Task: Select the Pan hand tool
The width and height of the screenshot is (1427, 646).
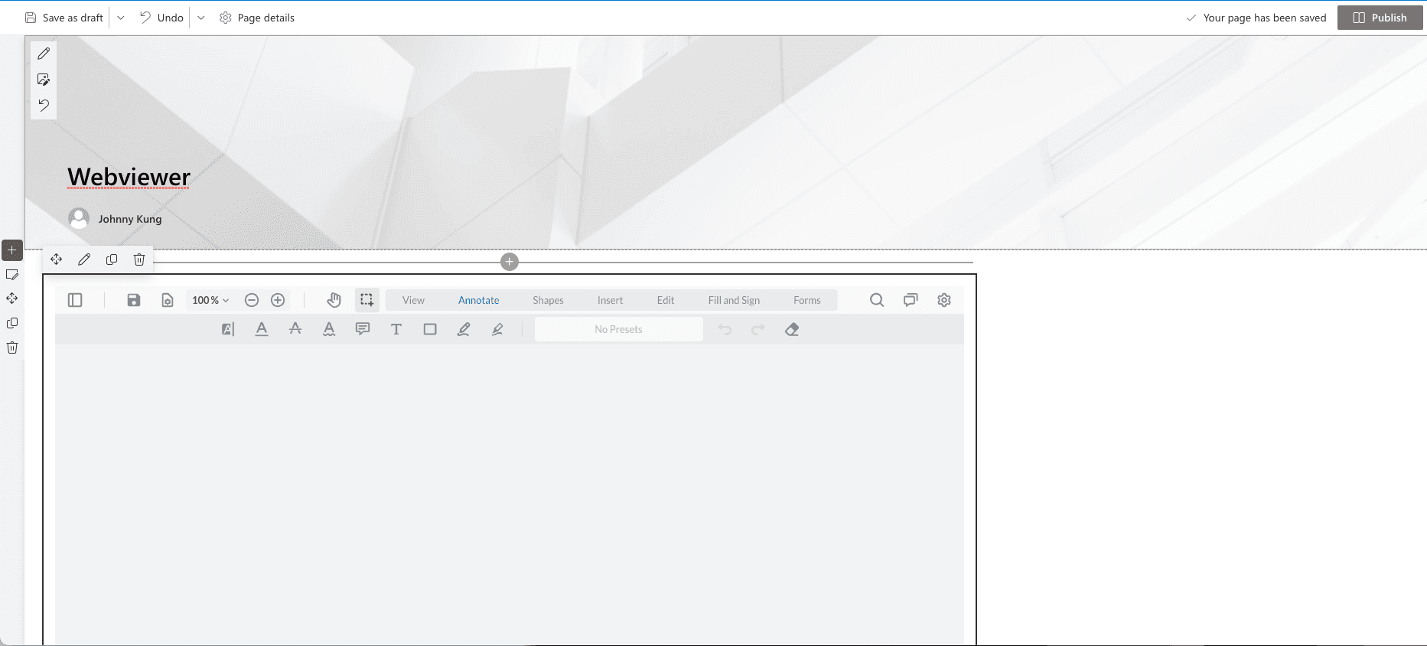Action: [334, 300]
